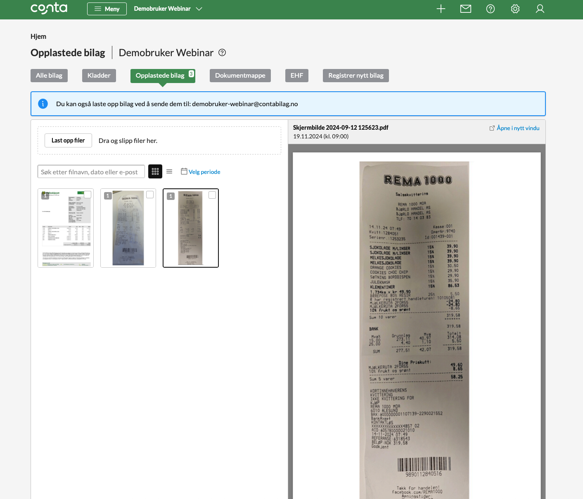Click the plus icon in top bar
583x499 pixels.
coord(441,9)
